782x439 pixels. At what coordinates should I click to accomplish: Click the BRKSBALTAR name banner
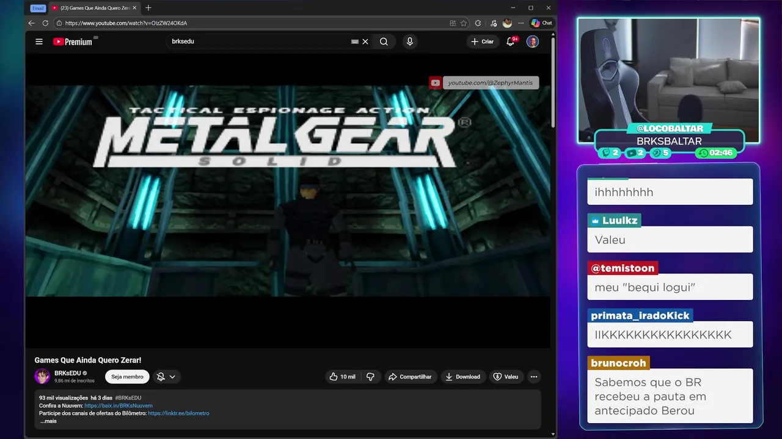[x=669, y=141]
